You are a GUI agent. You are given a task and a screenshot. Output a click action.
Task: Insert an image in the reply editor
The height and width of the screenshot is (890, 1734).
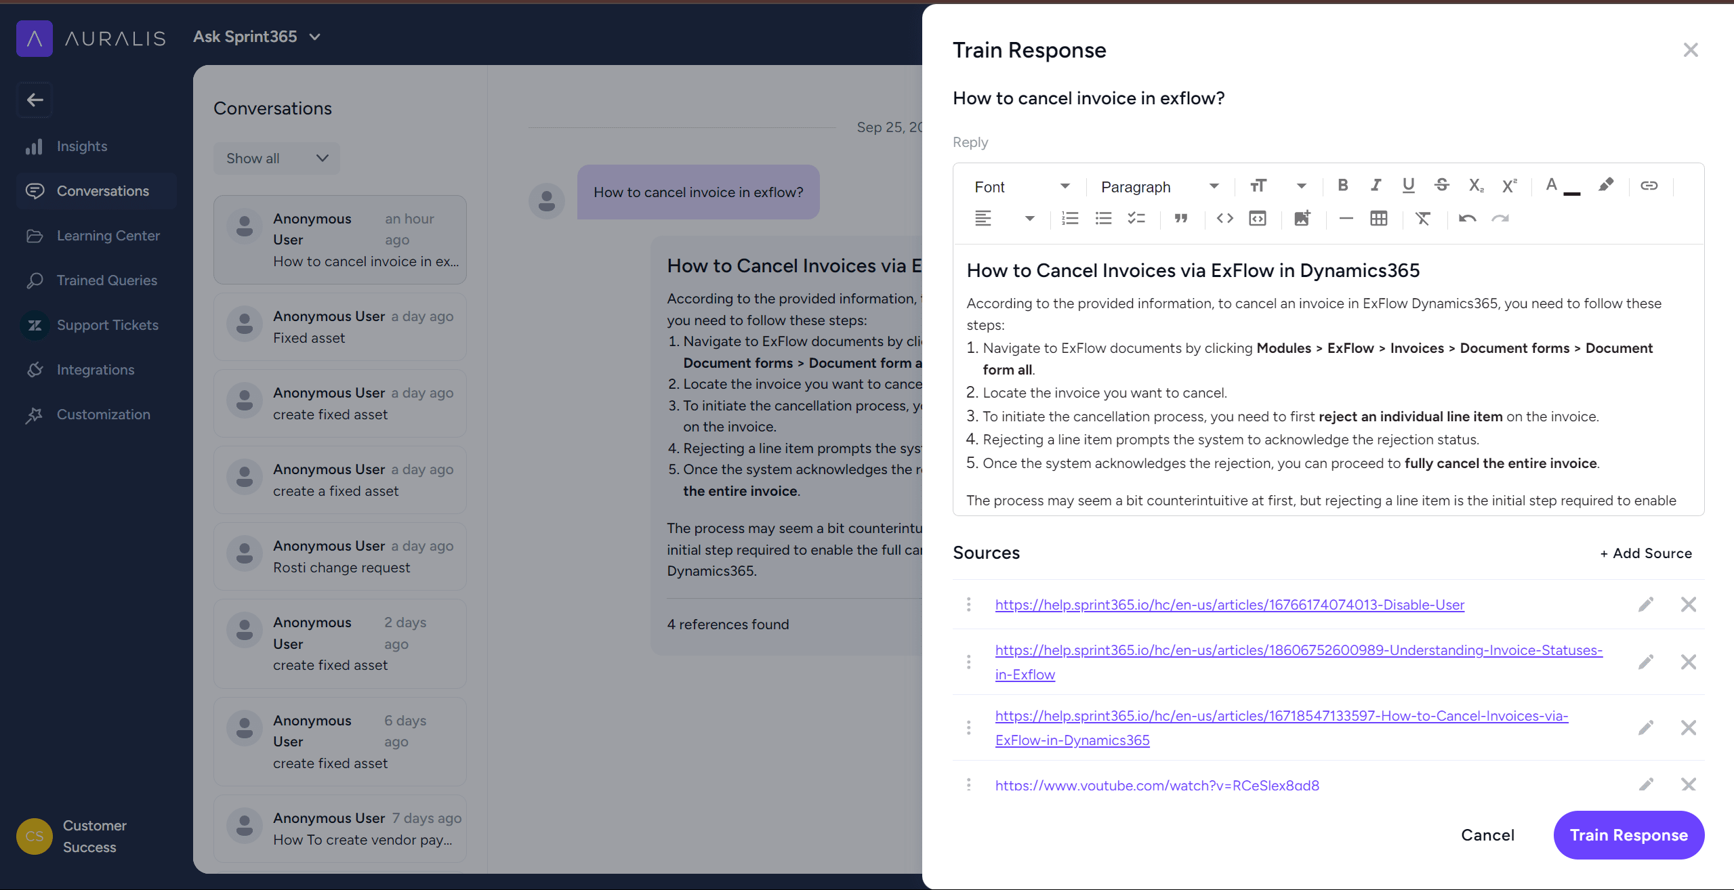pos(1302,218)
